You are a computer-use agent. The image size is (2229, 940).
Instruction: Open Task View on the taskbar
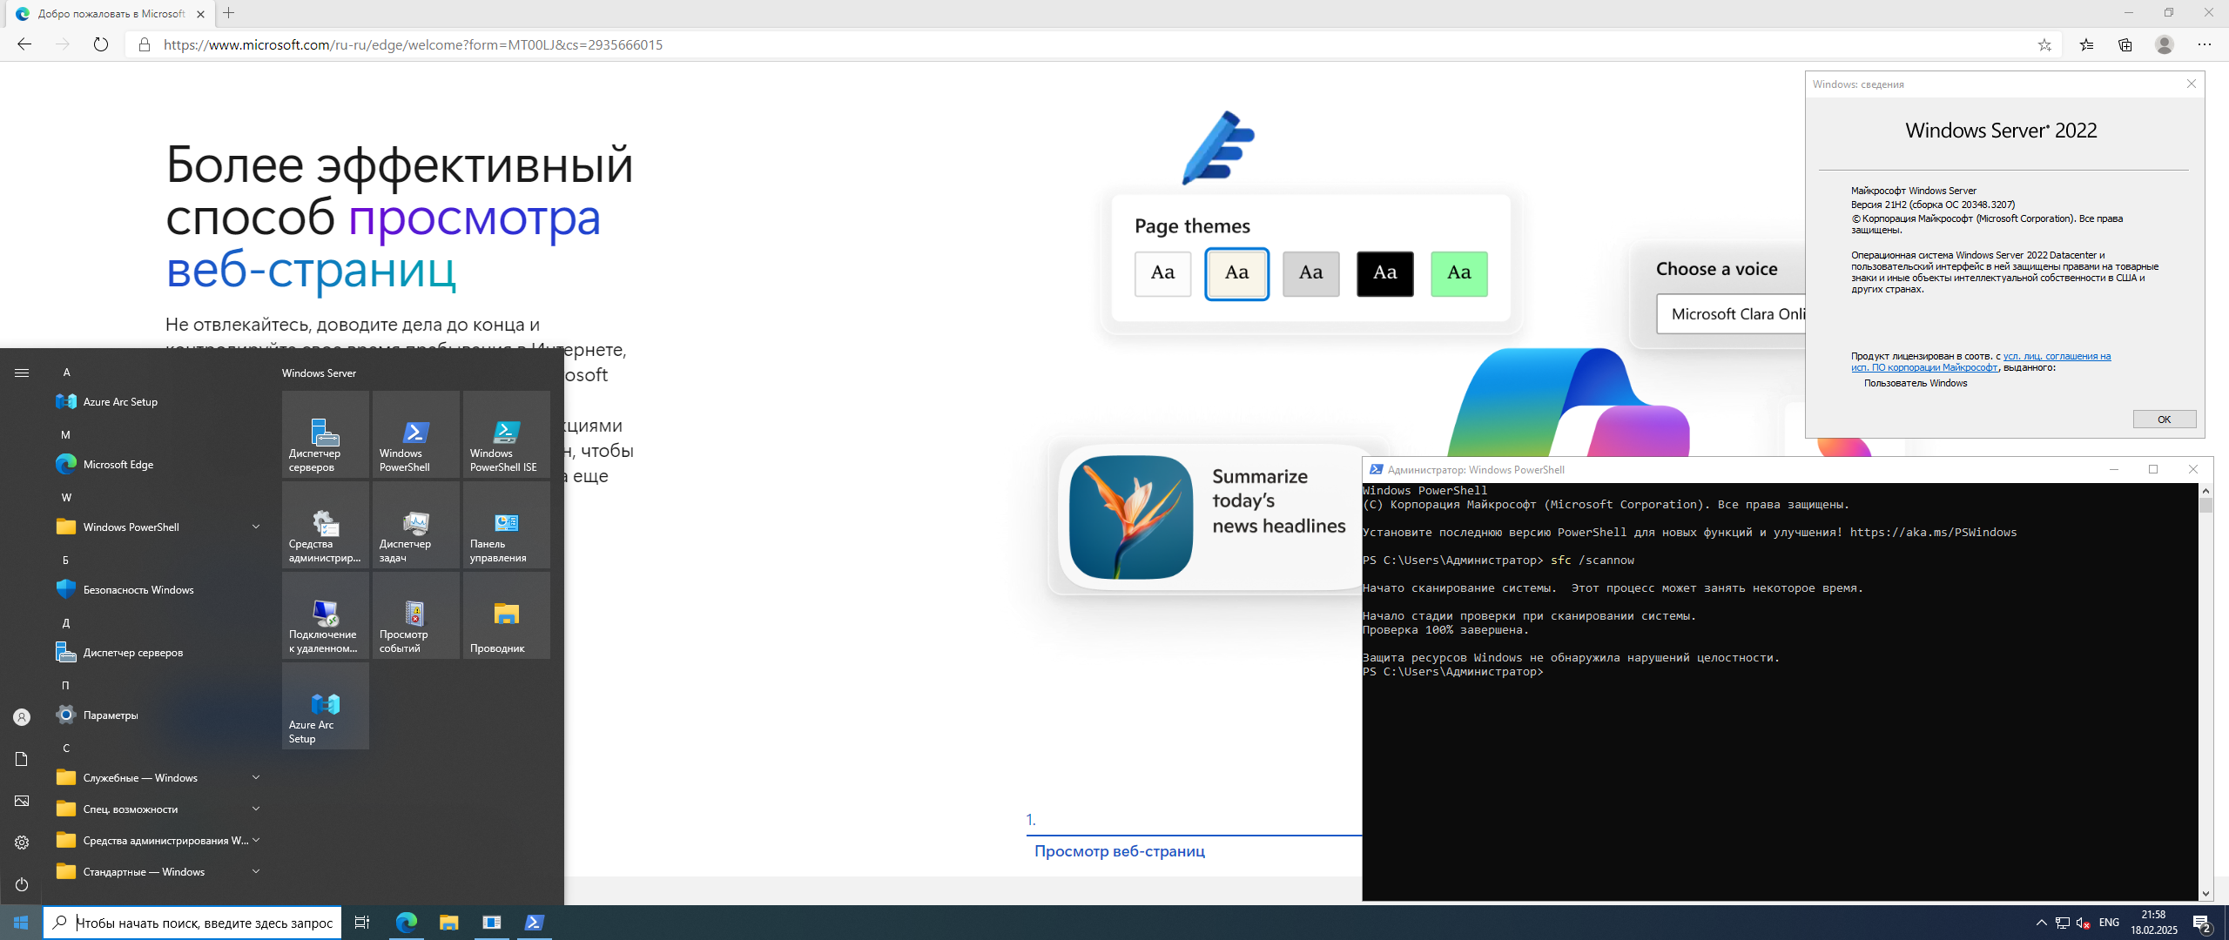tap(362, 923)
